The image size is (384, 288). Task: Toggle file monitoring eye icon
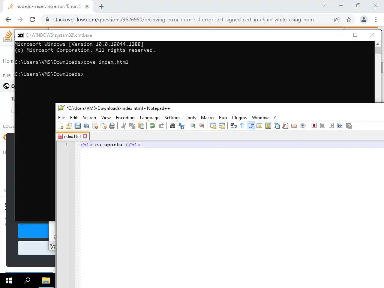click(x=303, y=126)
